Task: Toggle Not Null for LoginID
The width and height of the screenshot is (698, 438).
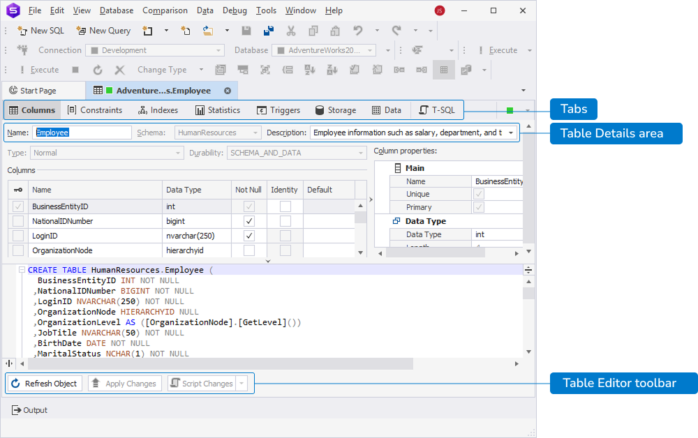Action: pos(249,236)
